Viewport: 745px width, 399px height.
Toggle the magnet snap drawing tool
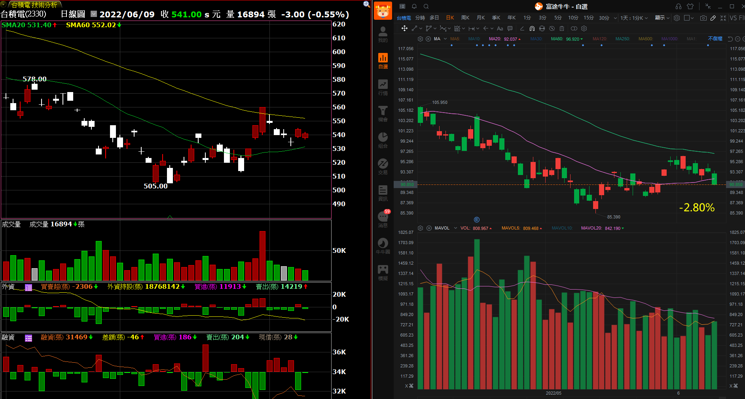point(532,28)
